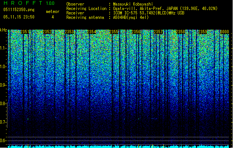Click the 0000 time marker
The image size is (233, 148).
click(x=224, y=32)
